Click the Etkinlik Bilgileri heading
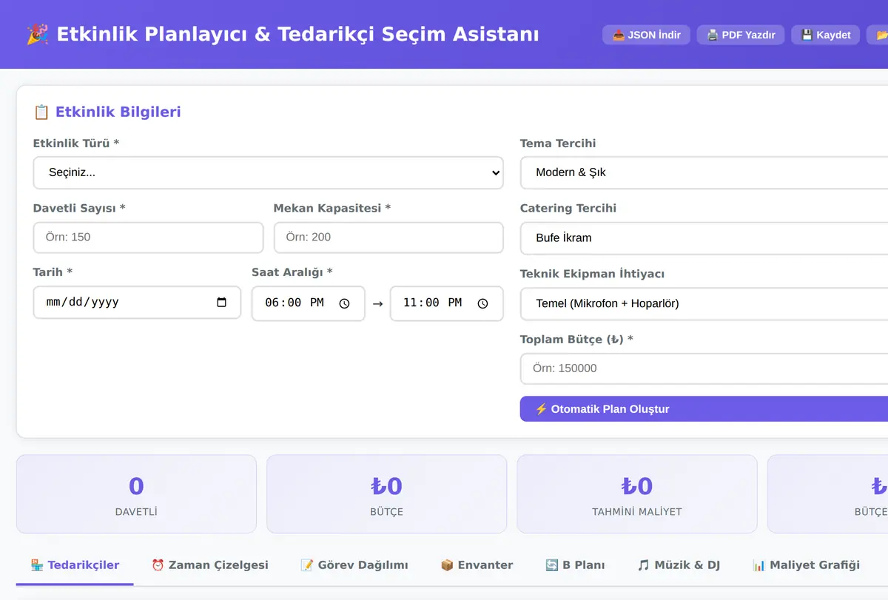This screenshot has height=600, width=888. point(118,112)
